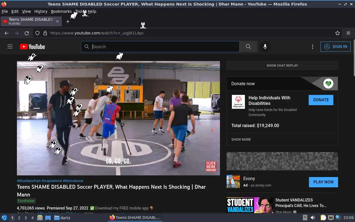Expand the tray arrow in system tray
The image size is (355, 222).
pos(305,218)
